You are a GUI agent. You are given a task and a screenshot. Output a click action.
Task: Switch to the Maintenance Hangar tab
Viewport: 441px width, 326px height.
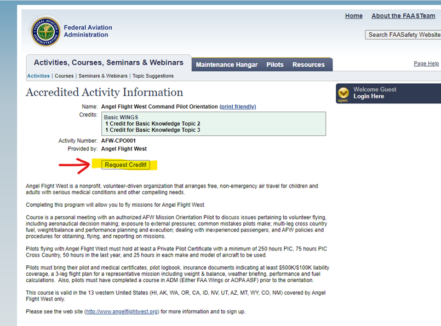click(x=227, y=65)
